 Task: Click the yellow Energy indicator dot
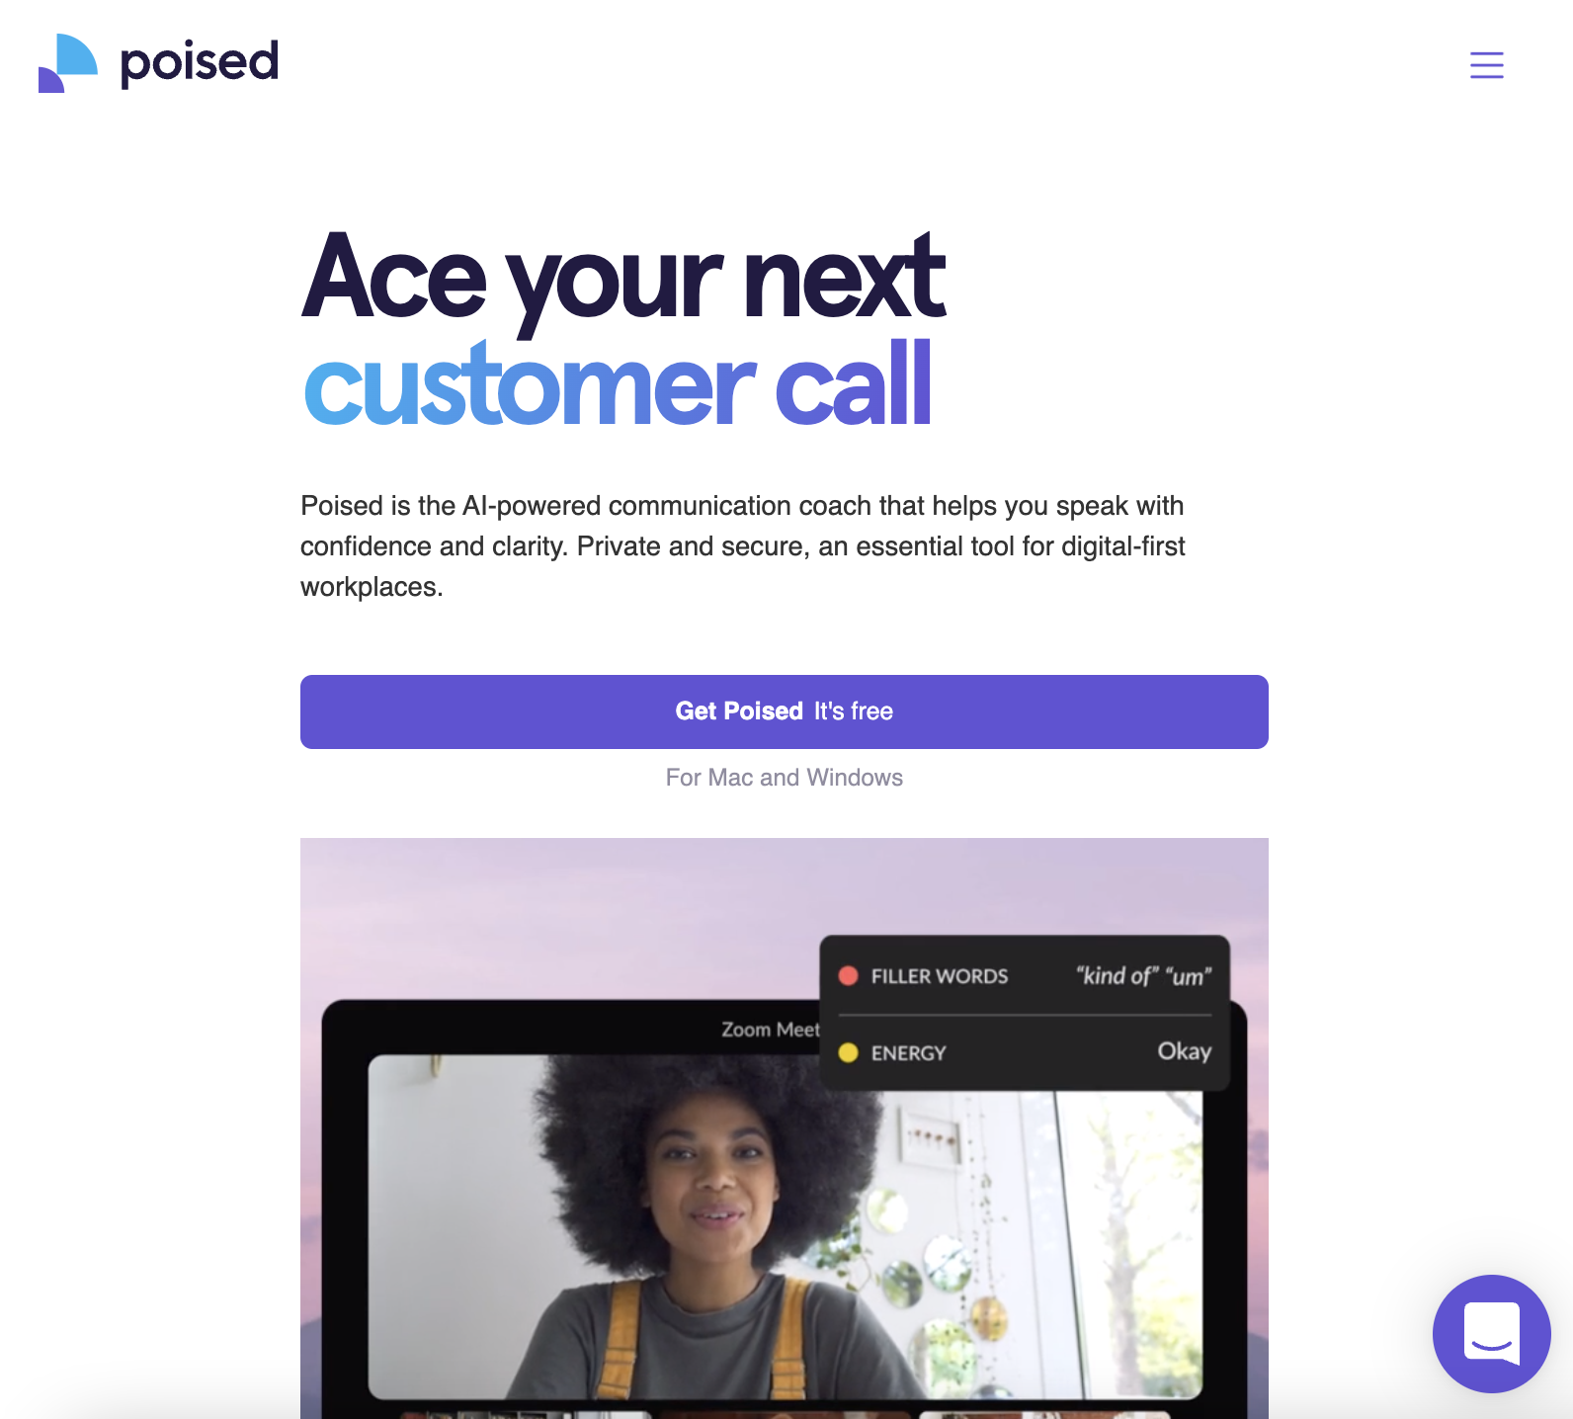coord(848,1052)
